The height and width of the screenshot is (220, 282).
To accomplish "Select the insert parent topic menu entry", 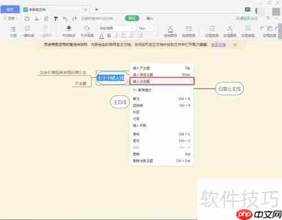I will pyautogui.click(x=162, y=81).
